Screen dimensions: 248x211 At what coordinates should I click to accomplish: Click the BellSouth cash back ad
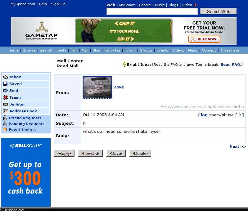26,173
